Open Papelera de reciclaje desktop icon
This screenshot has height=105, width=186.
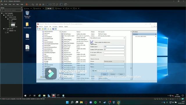[x=27, y=14]
